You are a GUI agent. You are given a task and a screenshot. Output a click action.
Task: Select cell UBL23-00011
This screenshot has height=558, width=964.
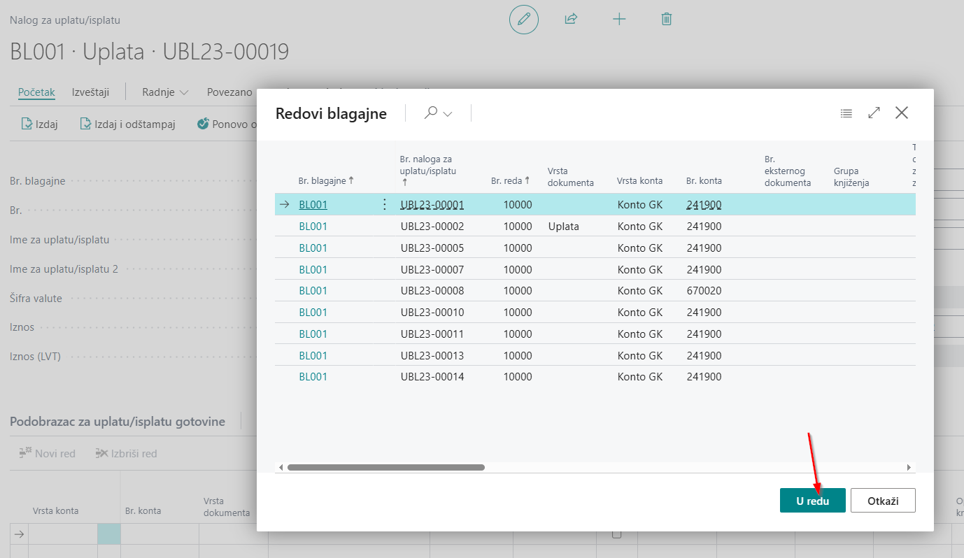pos(432,334)
